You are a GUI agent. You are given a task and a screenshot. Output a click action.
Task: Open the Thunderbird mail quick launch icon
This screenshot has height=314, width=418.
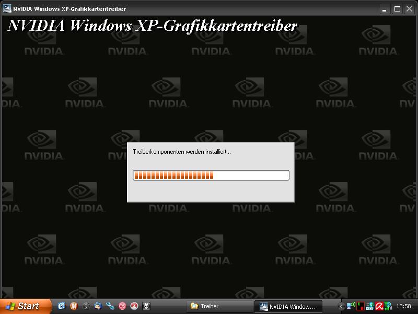(98, 306)
